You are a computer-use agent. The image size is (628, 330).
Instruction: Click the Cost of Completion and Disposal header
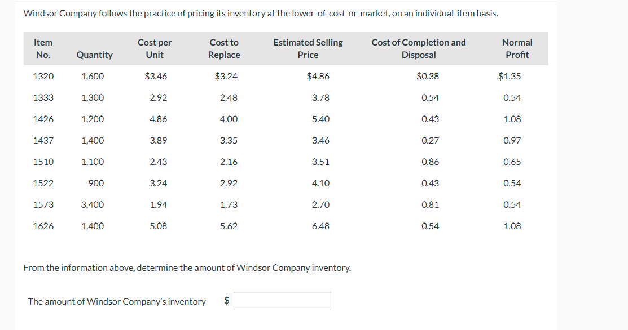(418, 48)
